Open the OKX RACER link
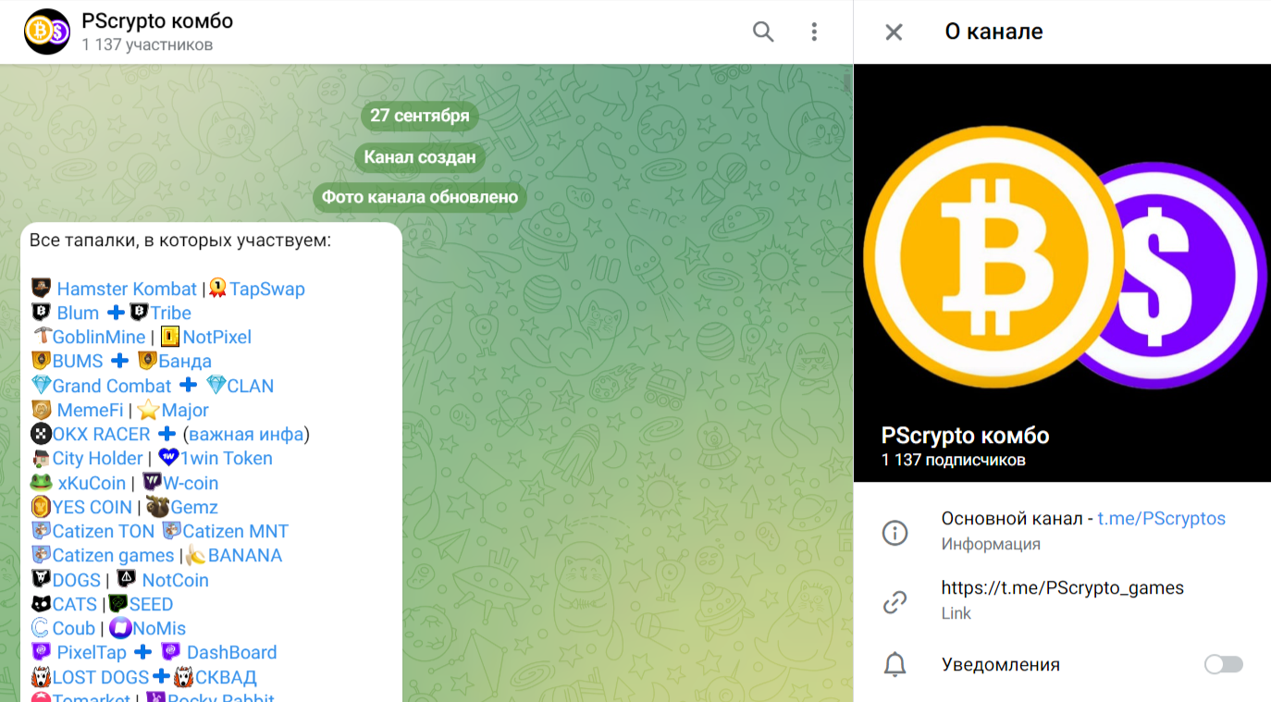This screenshot has height=702, width=1271. pos(101,434)
